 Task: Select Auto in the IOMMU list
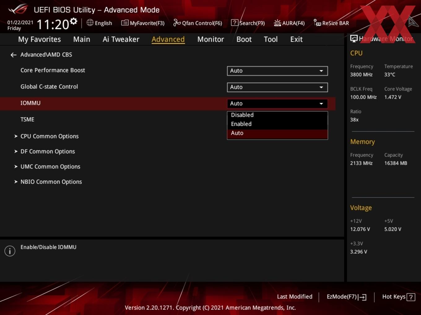tap(277, 133)
